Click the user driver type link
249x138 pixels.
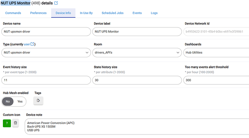27,44
